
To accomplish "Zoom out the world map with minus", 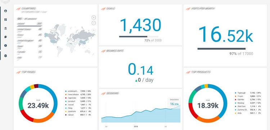I will (x=94, y=23).
